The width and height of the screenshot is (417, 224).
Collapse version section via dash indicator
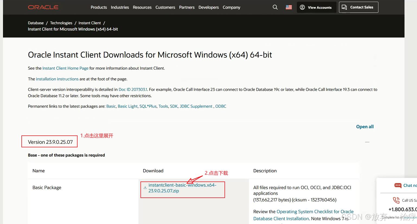coord(367,142)
